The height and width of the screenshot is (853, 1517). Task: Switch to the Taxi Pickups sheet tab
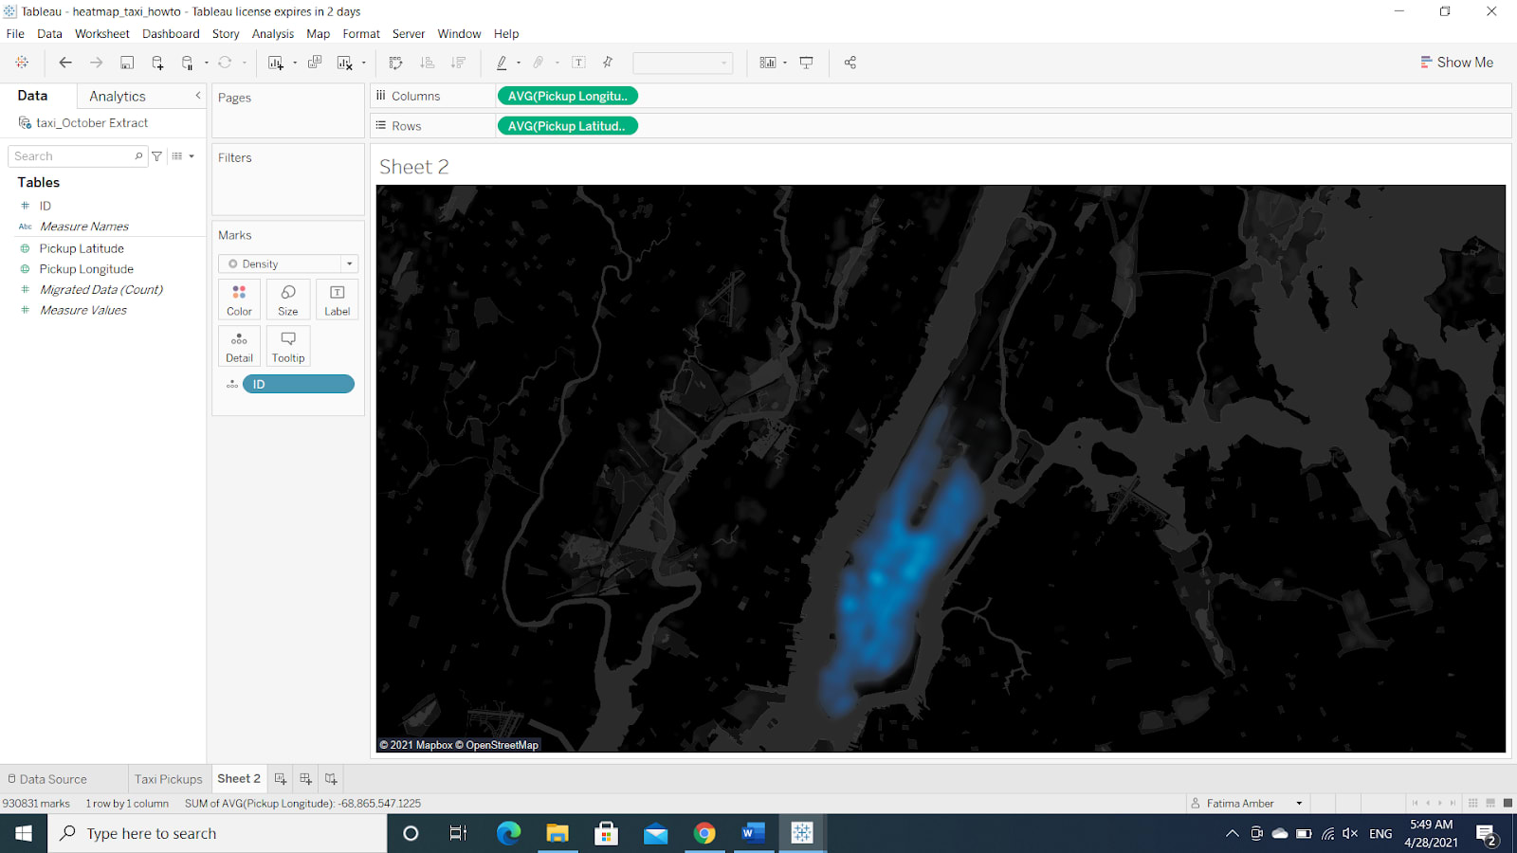pyautogui.click(x=168, y=779)
